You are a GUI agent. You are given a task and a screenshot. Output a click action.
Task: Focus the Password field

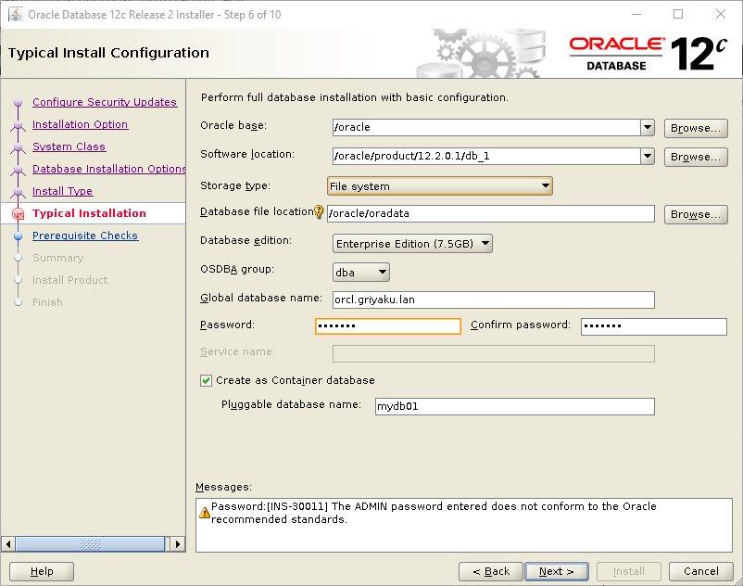point(388,326)
